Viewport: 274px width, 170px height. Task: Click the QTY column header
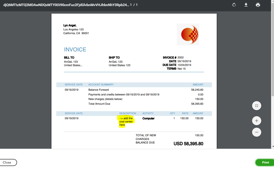click(173, 113)
